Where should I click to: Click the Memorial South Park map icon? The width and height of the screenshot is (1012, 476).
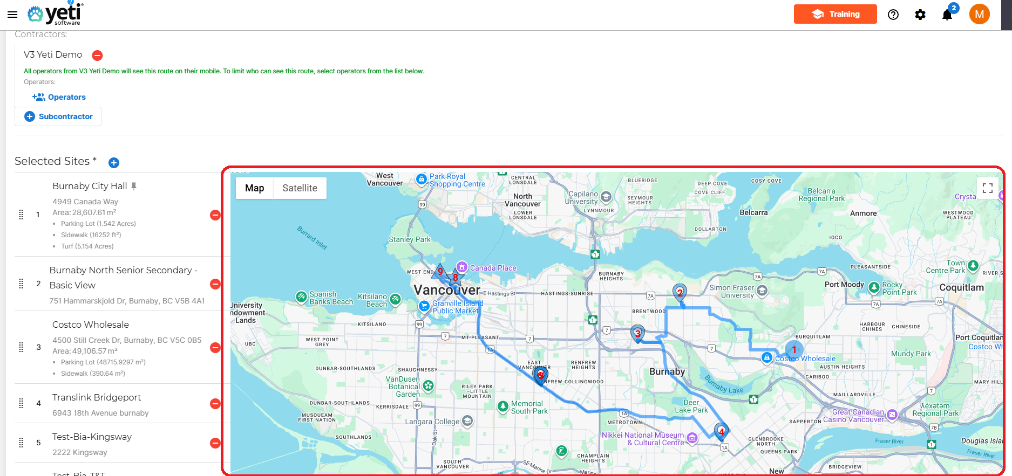[x=503, y=406]
